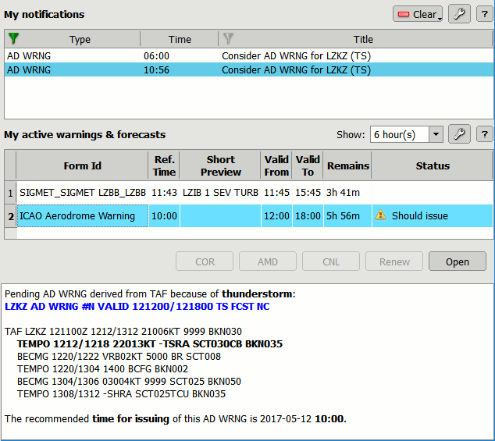Click the 3h 41m remains cell
This screenshot has width=495, height=441.
pos(347,192)
